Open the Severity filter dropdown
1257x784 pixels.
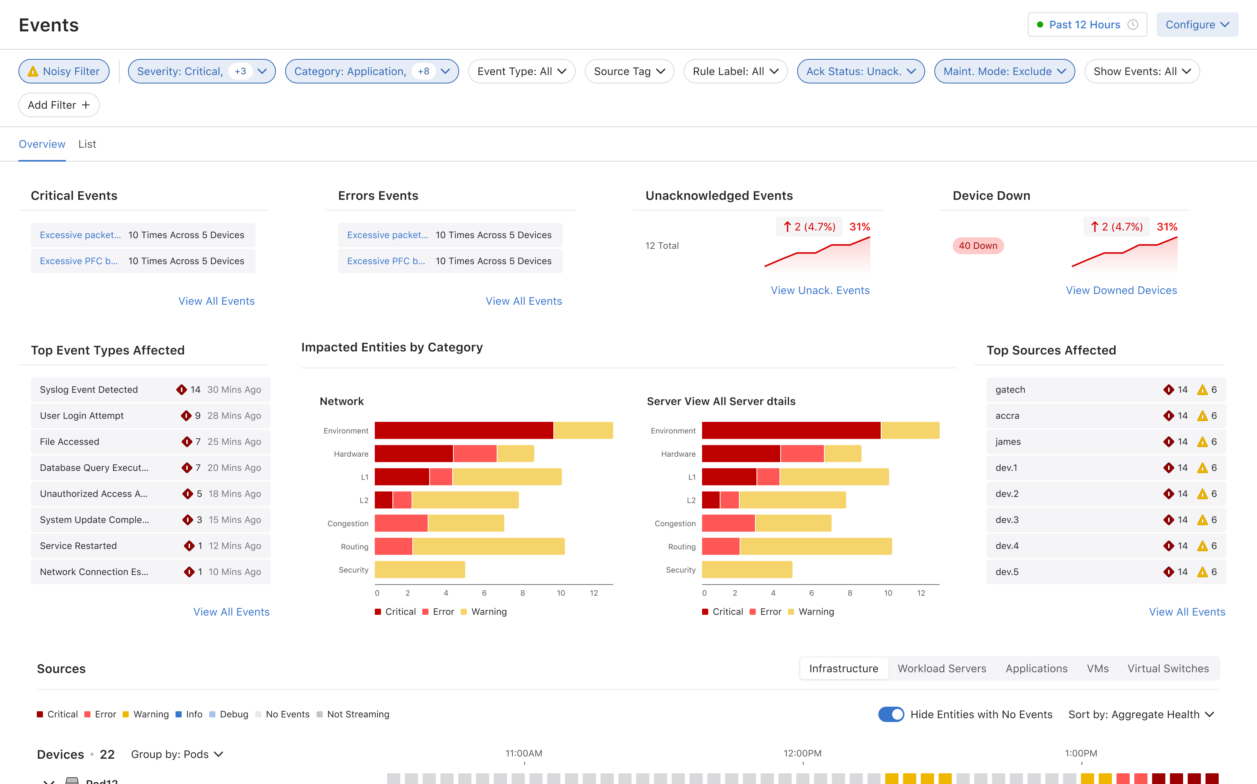point(201,72)
